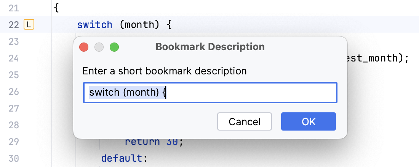Click line number 24 in the gutter
The height and width of the screenshot is (167, 419).
point(13,58)
